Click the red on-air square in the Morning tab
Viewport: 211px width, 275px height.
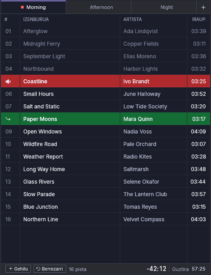point(22,7)
